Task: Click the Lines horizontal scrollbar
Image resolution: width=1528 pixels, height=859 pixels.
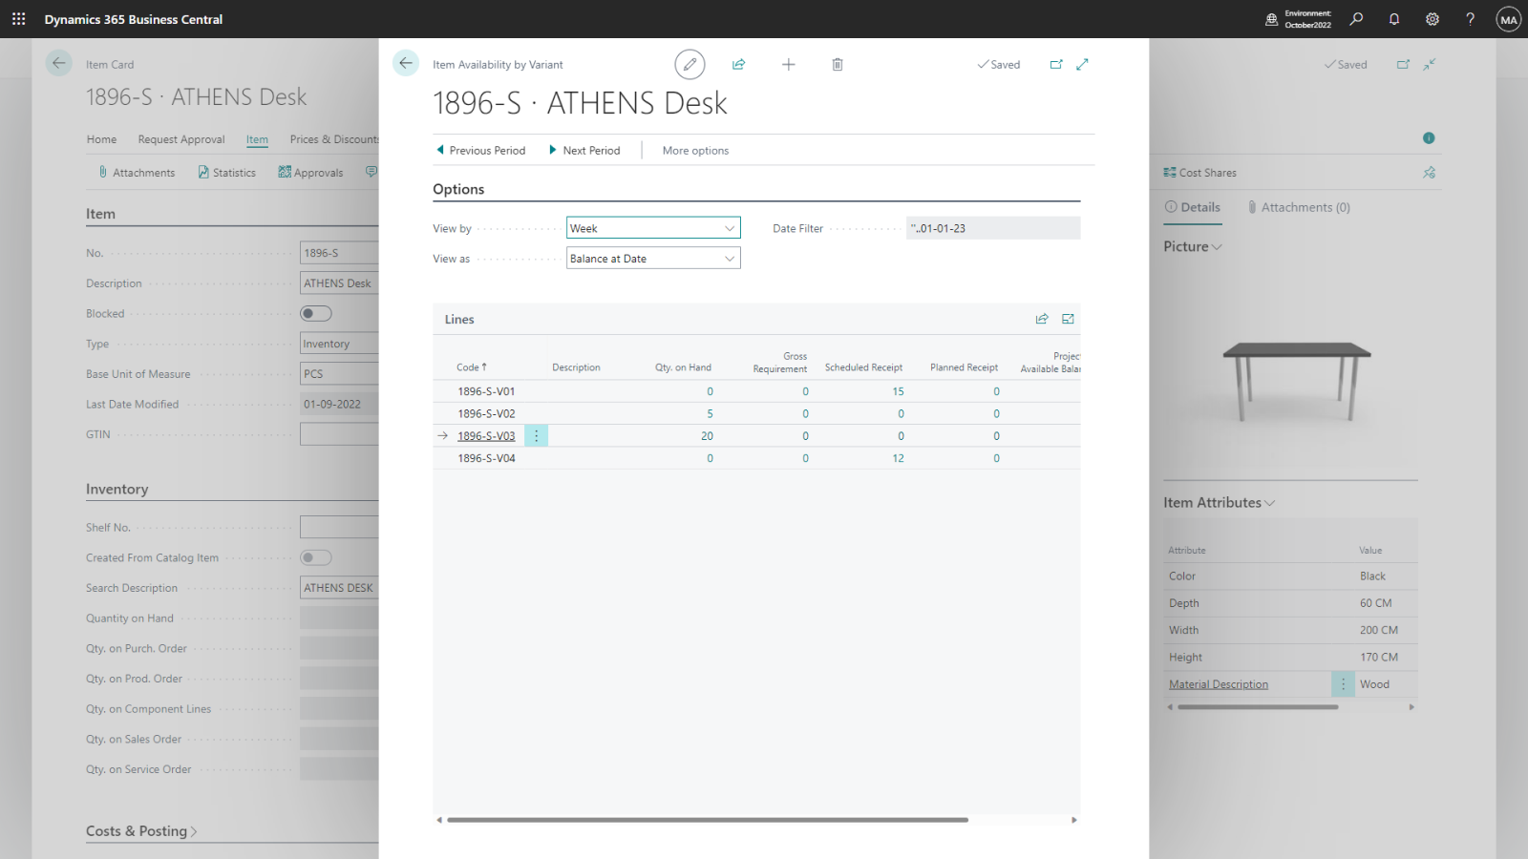Action: tap(708, 820)
